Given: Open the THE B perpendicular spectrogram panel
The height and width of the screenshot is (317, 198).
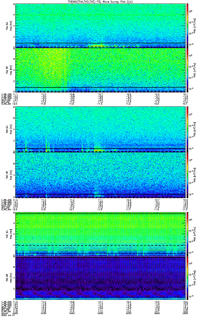Looking at the screenshot, I should tap(100, 234).
